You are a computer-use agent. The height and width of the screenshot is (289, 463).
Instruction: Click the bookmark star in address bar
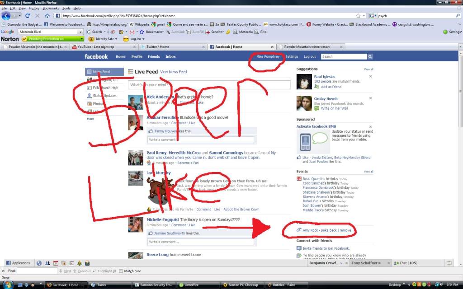[x=358, y=16]
